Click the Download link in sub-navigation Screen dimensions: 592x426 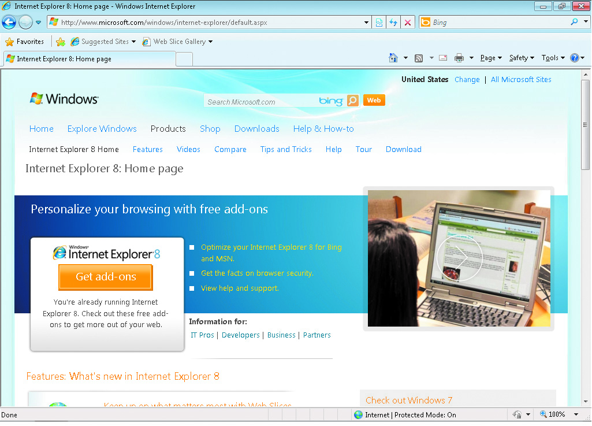pos(404,149)
